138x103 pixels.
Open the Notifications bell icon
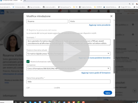point(99,11)
